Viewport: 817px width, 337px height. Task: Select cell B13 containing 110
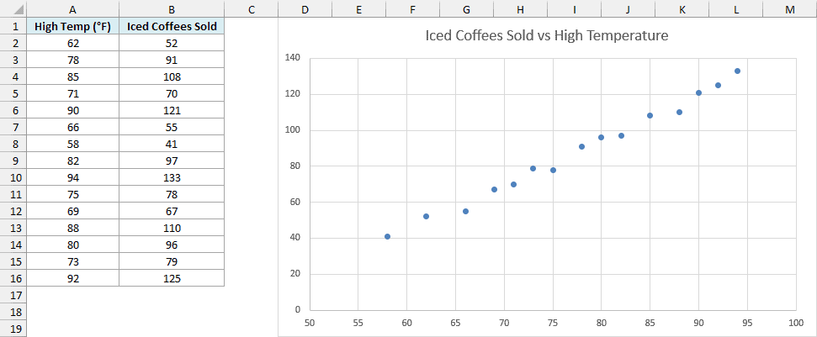click(x=172, y=229)
